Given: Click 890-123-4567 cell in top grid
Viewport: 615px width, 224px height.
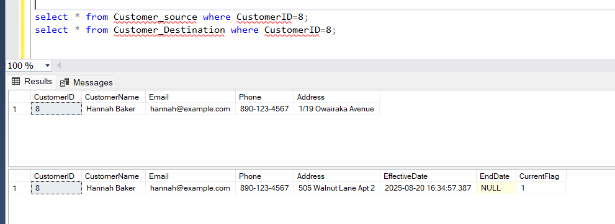Looking at the screenshot, I should [x=265, y=109].
